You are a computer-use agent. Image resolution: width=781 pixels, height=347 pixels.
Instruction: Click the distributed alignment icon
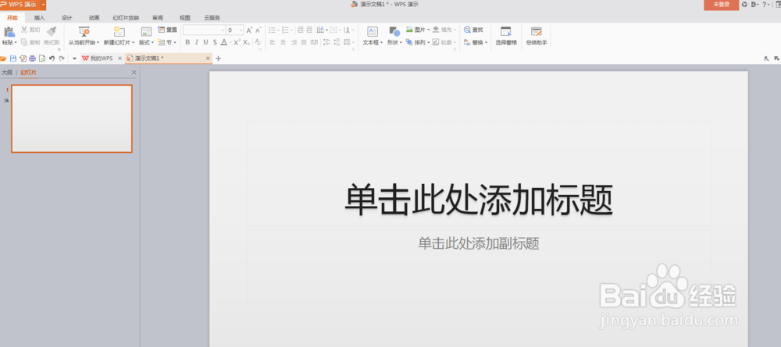click(314, 43)
